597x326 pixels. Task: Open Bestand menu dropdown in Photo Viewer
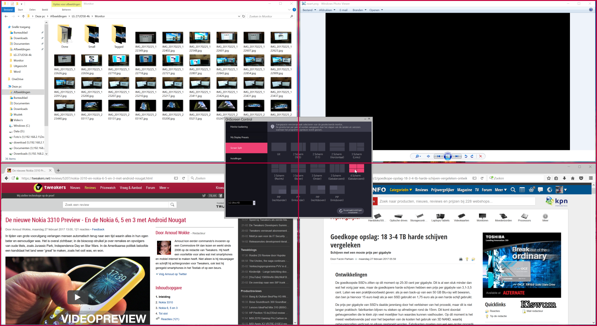click(x=309, y=10)
